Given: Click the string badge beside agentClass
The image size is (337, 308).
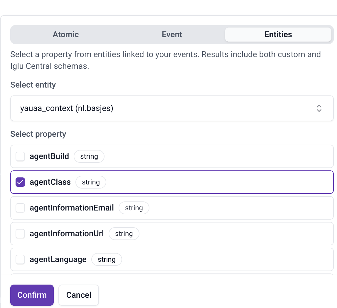Looking at the screenshot, I should coord(91,182).
